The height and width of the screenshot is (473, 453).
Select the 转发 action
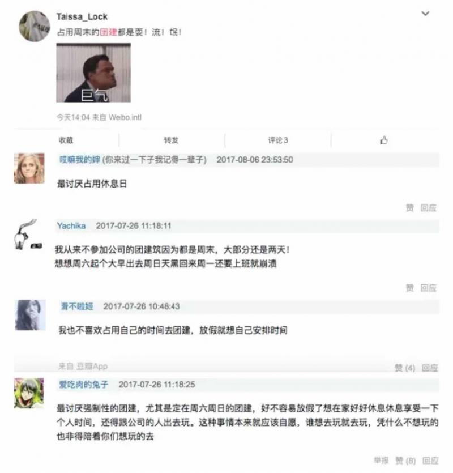pos(171,140)
